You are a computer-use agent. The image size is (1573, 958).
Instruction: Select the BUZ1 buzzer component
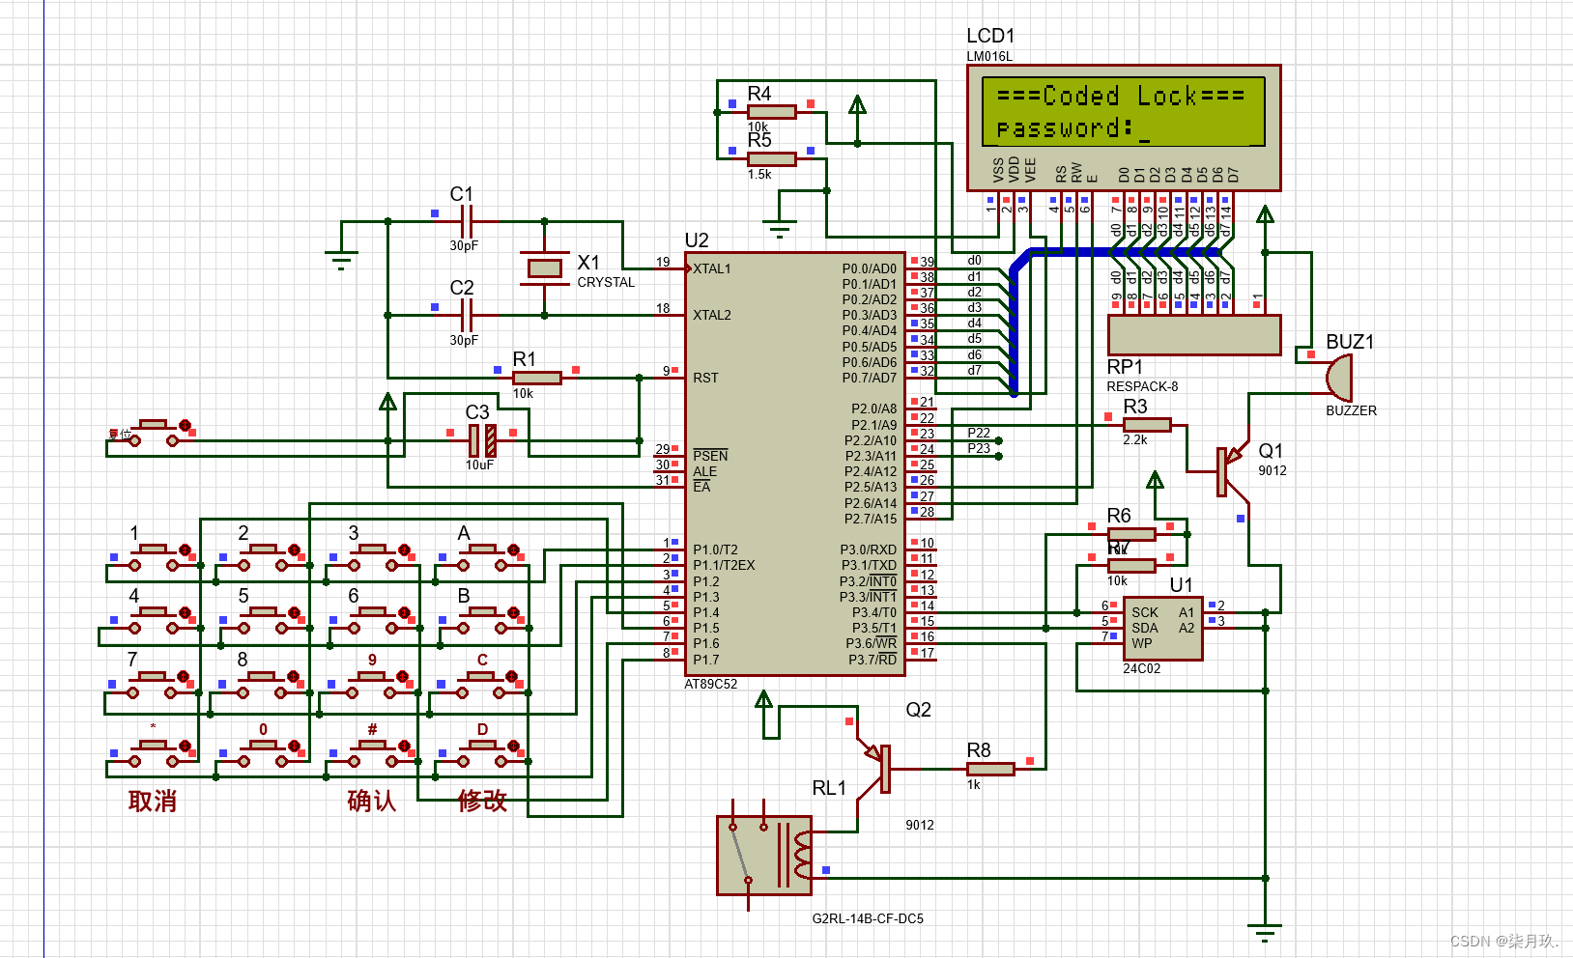pyautogui.click(x=1338, y=377)
